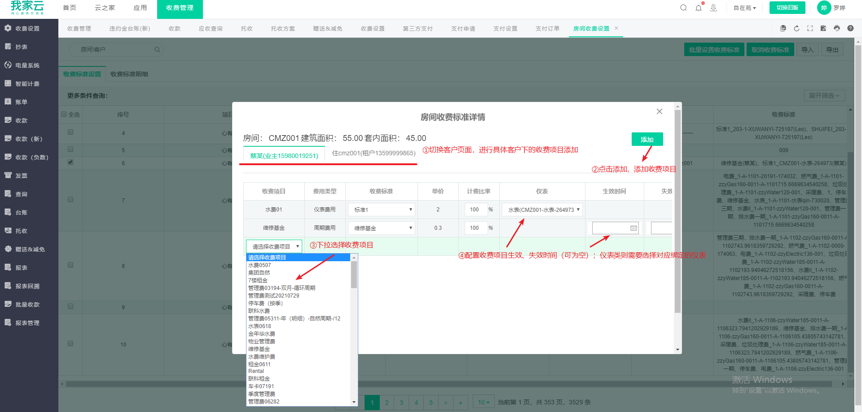Click the dropdown list vertical scrollbar
This screenshot has width=862, height=412.
click(354, 275)
